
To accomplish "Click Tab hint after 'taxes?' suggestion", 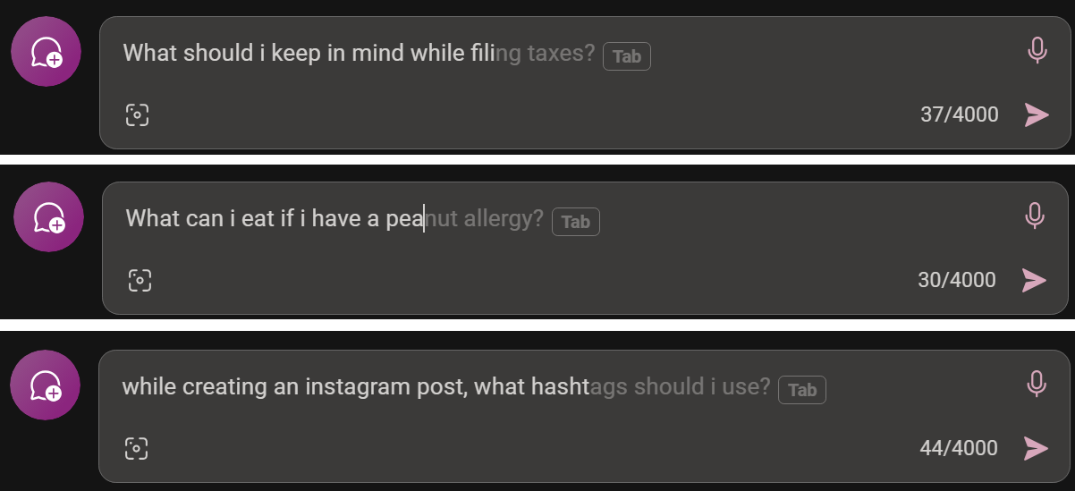I will tap(627, 56).
